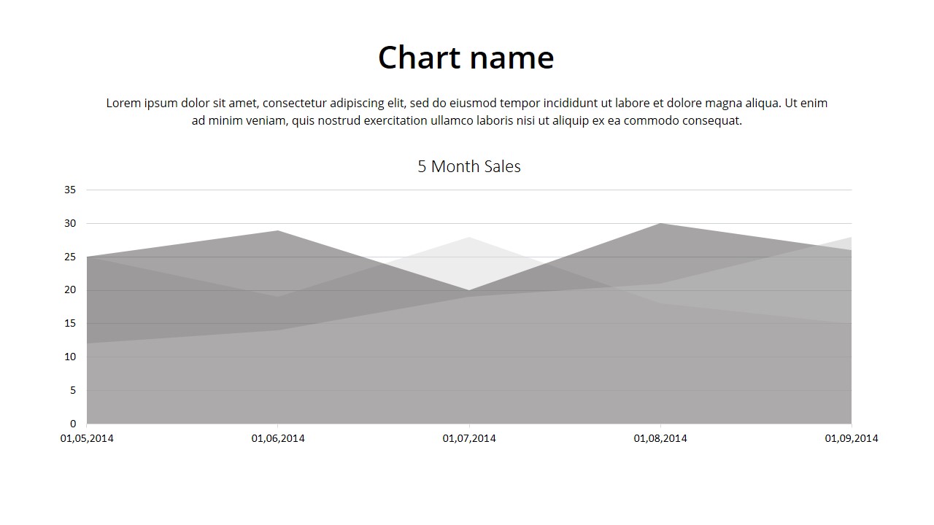Click the 25 y-axis label
934x525 pixels.
70,257
